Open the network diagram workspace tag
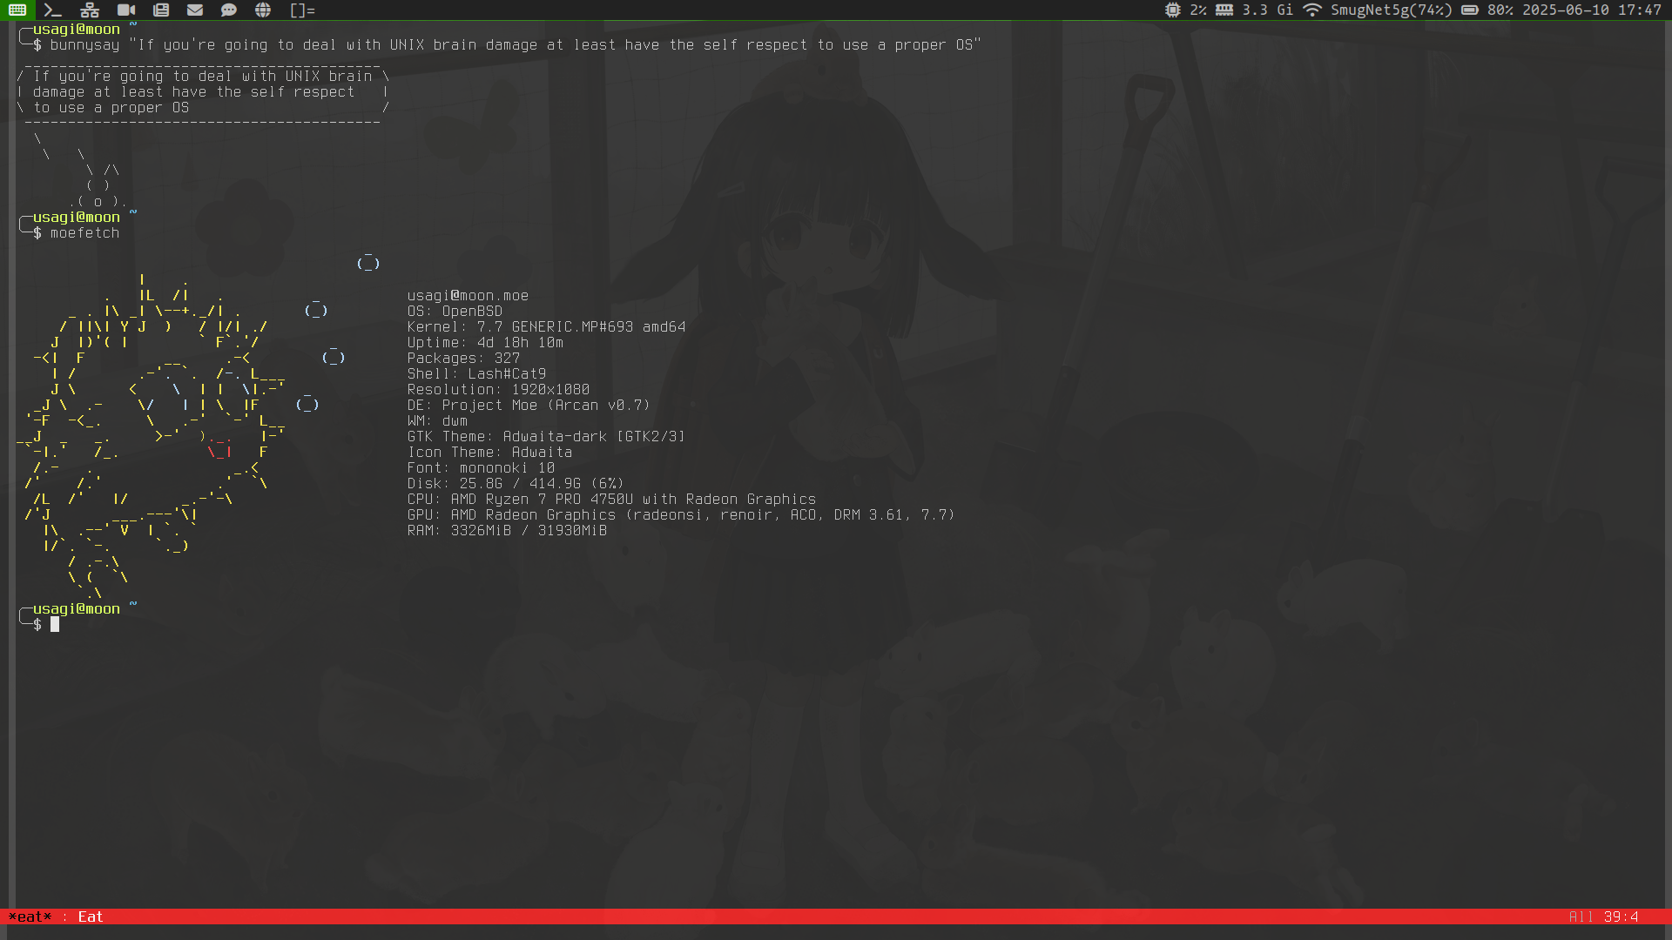1672x940 pixels. tap(90, 10)
